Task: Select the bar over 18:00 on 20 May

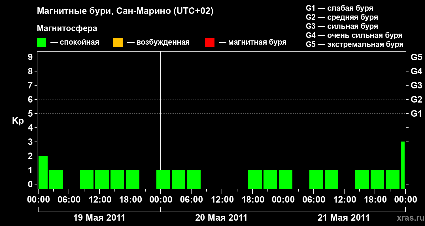Action: point(255,179)
